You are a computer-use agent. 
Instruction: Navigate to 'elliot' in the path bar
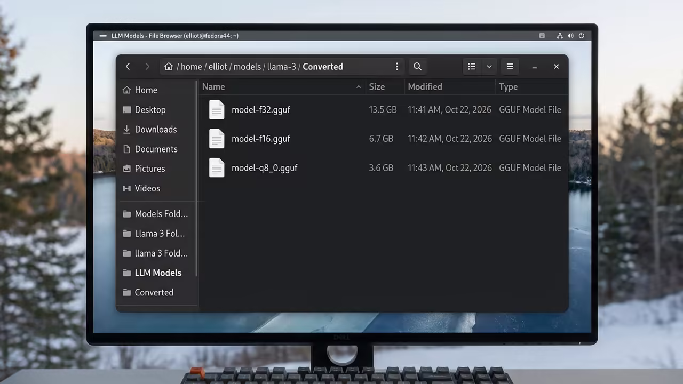[x=218, y=67]
